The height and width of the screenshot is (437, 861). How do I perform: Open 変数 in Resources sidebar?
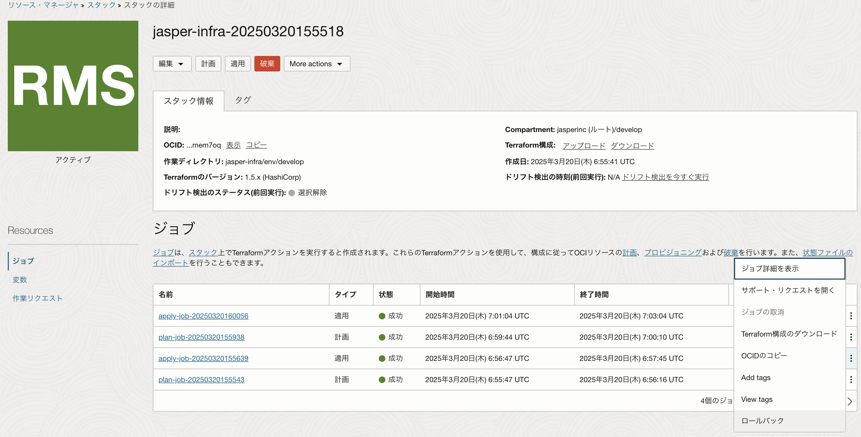click(x=20, y=280)
